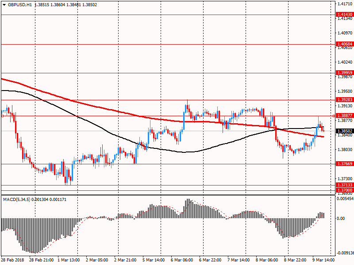
Task: Click the 1.38030 price scale value
Action: click(x=345, y=149)
